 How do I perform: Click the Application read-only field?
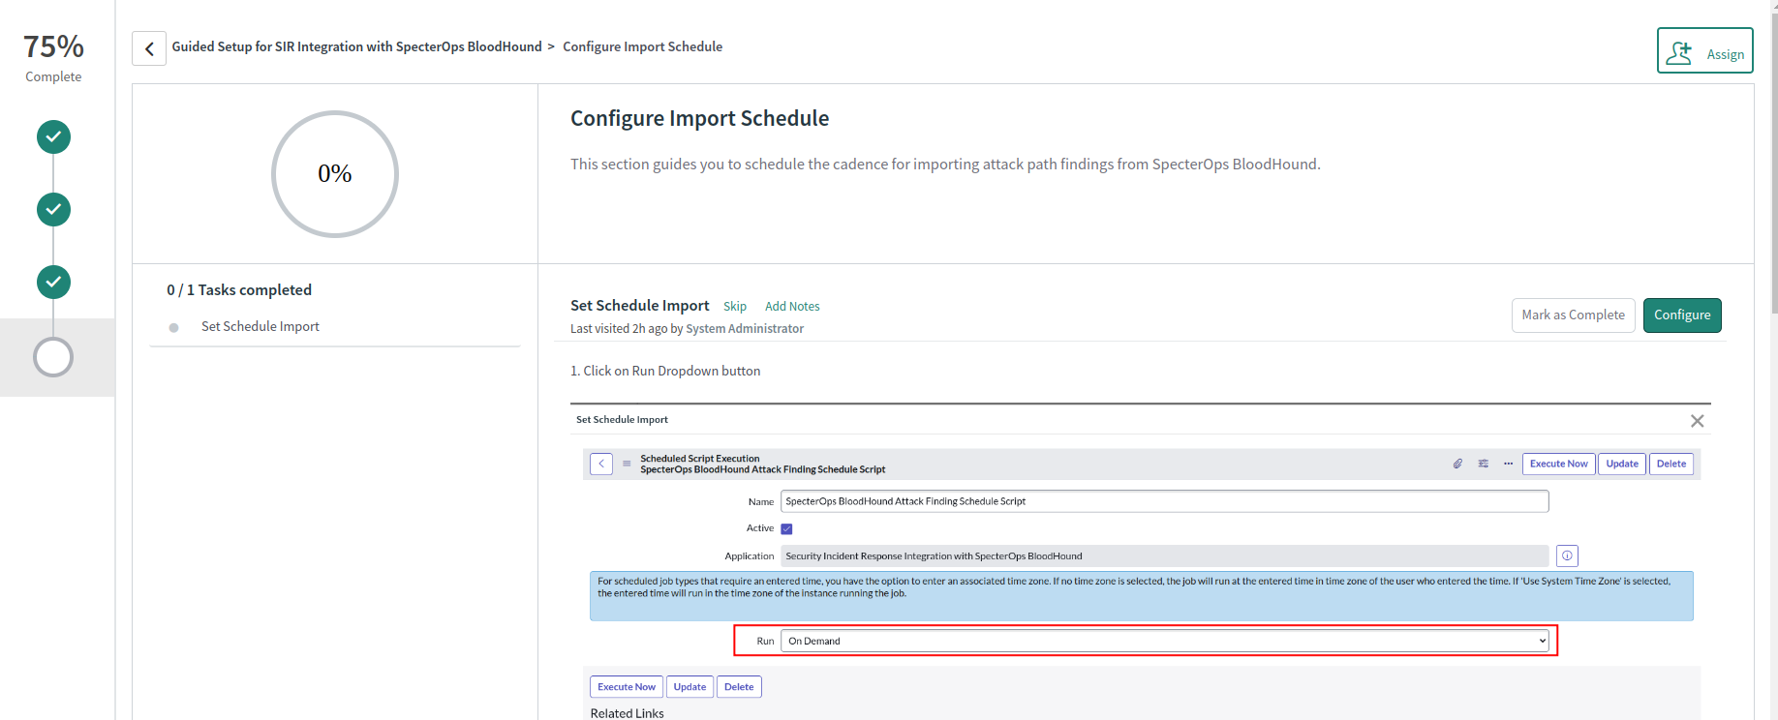click(1164, 556)
